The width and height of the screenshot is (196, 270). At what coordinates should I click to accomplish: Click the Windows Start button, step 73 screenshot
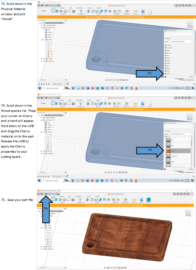39,88
